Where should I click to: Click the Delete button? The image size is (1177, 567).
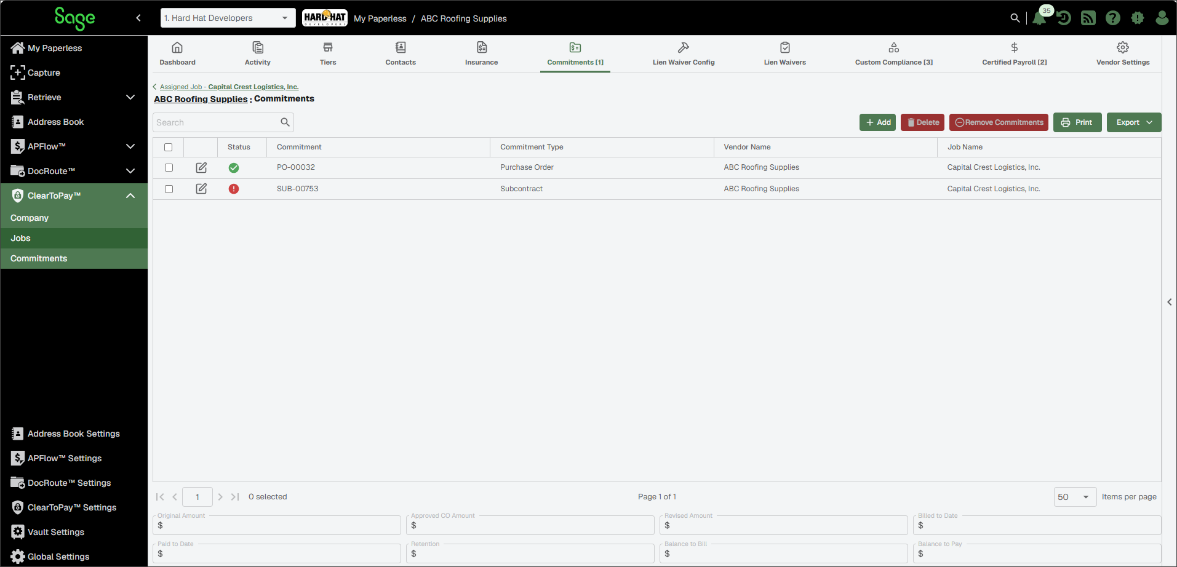[923, 122]
